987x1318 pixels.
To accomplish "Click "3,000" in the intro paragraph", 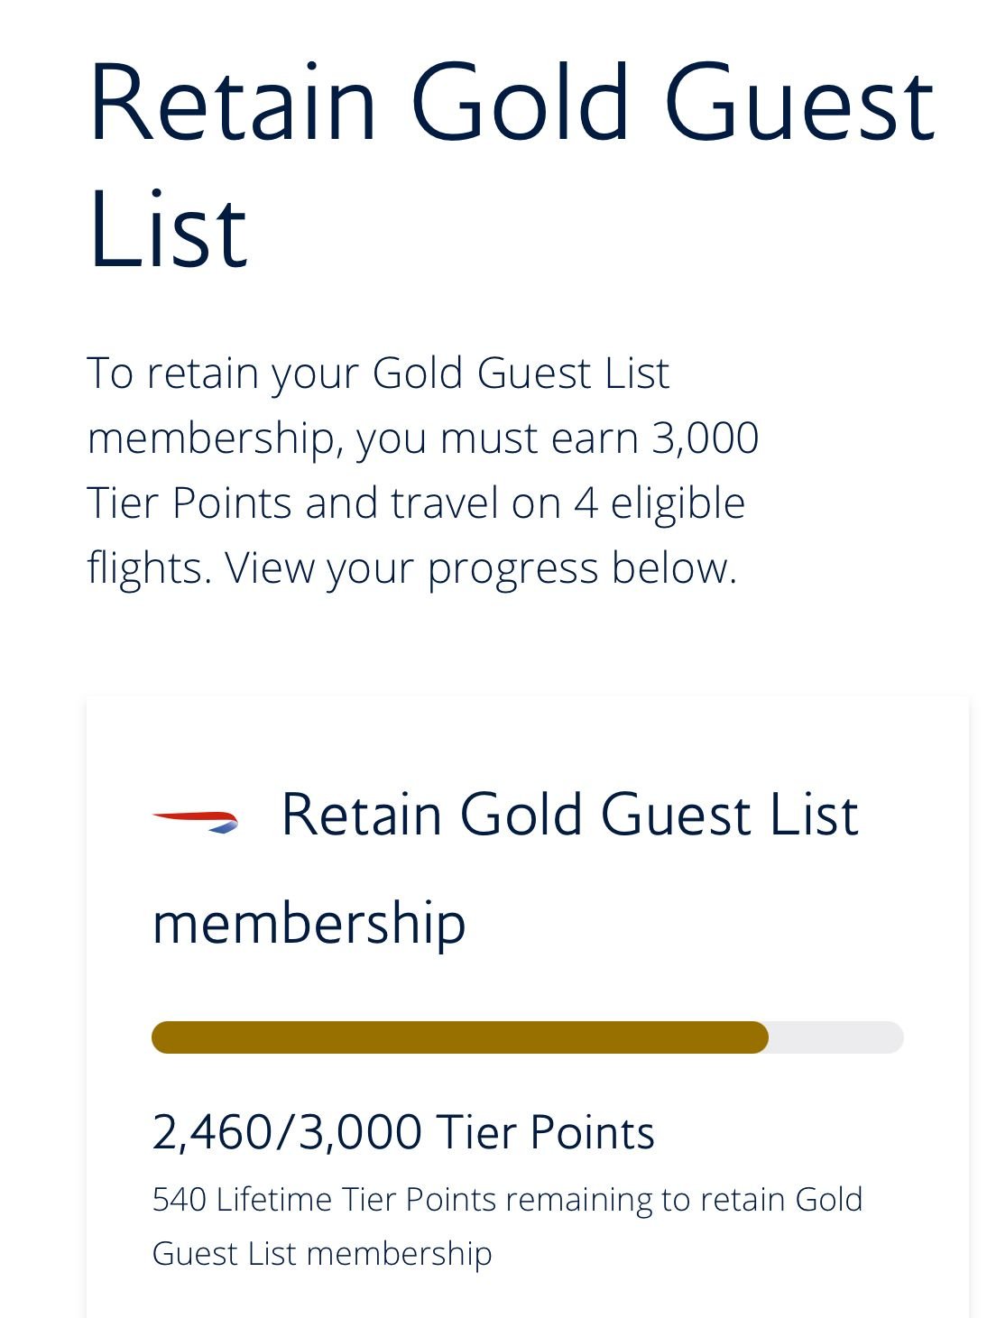I will point(705,438).
